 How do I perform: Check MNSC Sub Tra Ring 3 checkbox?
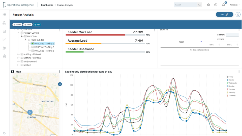(33, 50)
